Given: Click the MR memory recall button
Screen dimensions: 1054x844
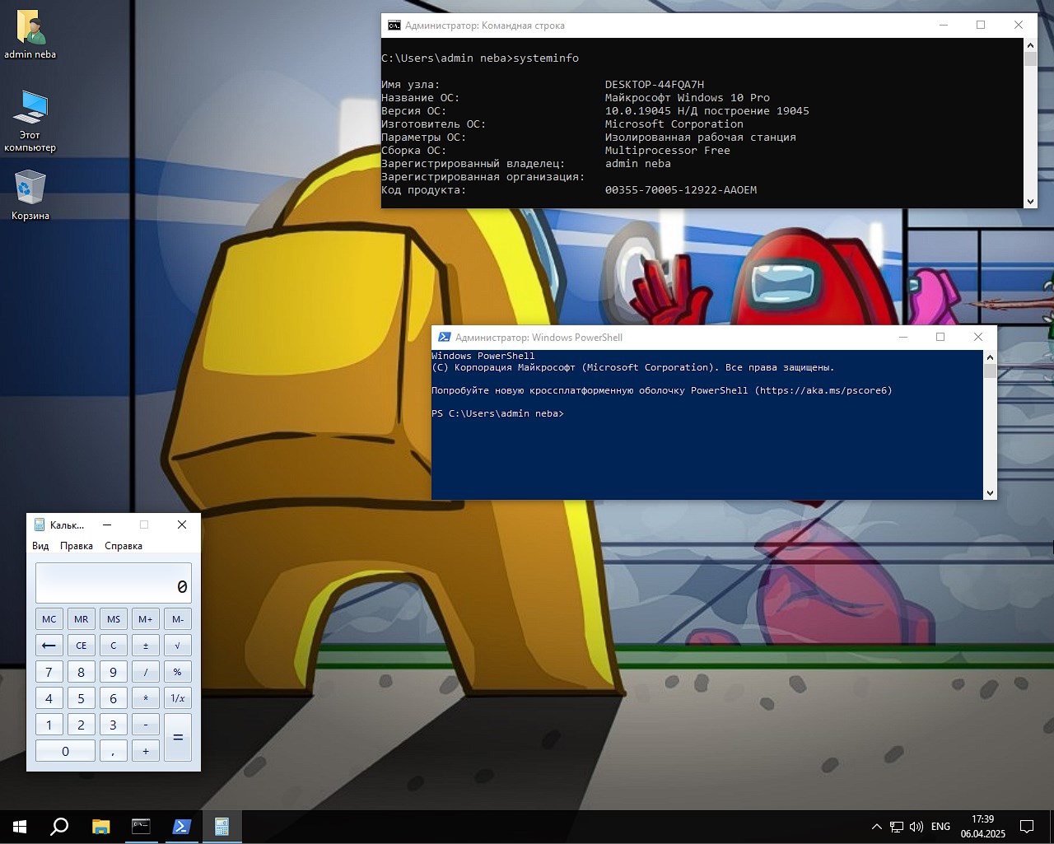Looking at the screenshot, I should click(81, 619).
